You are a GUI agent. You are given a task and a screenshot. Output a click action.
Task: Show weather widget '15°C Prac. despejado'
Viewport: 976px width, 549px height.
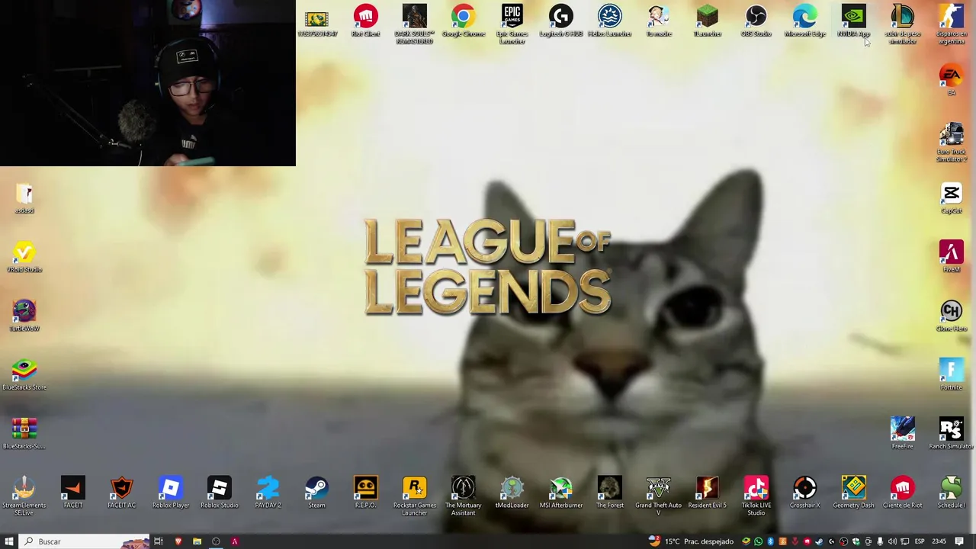(x=691, y=541)
